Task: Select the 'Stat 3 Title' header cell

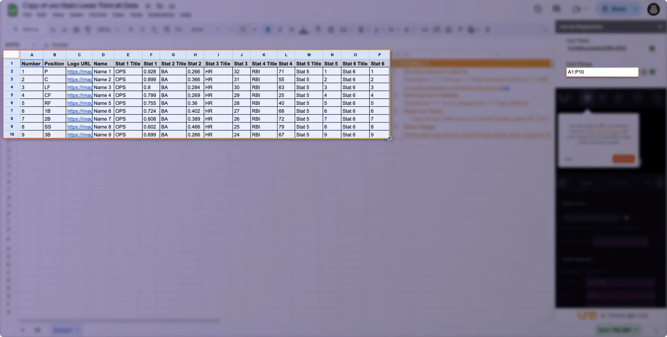Action: pyautogui.click(x=218, y=64)
